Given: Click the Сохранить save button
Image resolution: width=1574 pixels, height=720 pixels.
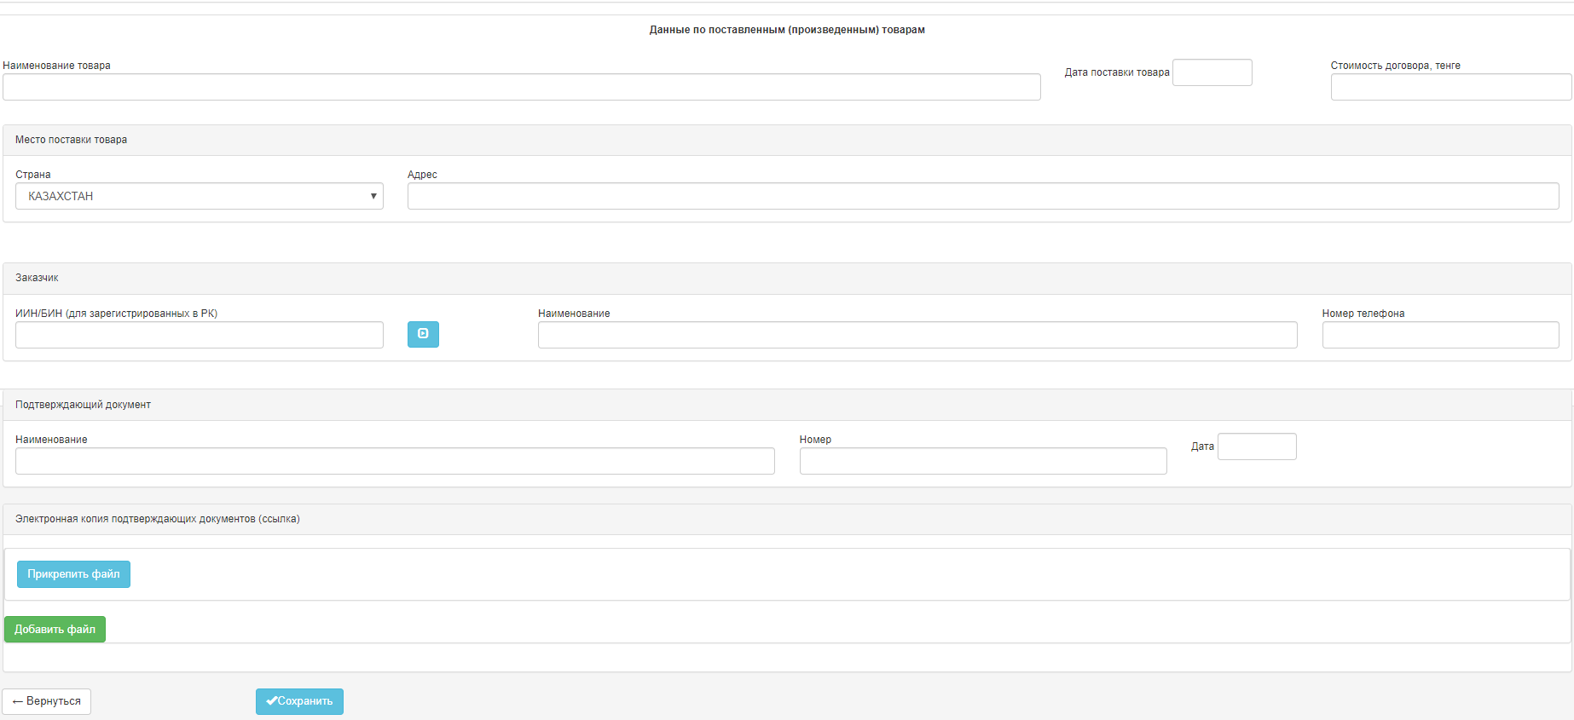Looking at the screenshot, I should [x=299, y=701].
